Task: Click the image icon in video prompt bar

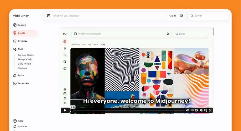Action: click(75, 34)
